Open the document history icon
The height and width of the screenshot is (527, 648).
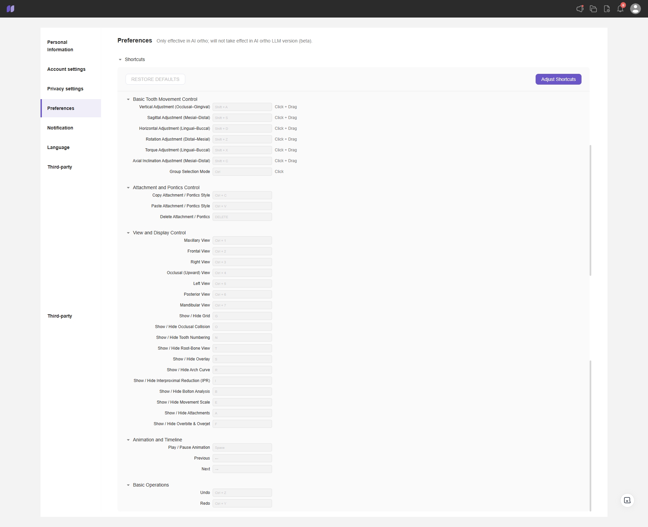pos(607,9)
